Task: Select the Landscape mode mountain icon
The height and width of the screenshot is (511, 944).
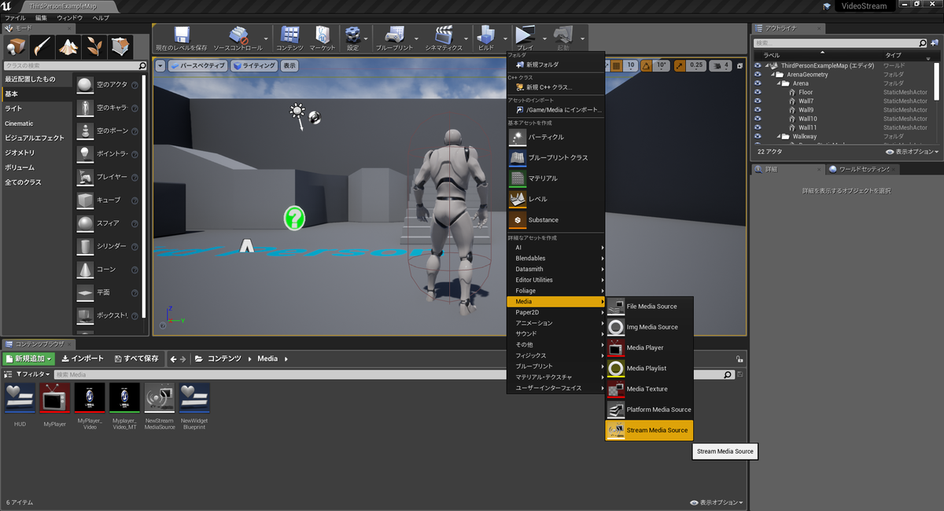Action: tap(68, 46)
